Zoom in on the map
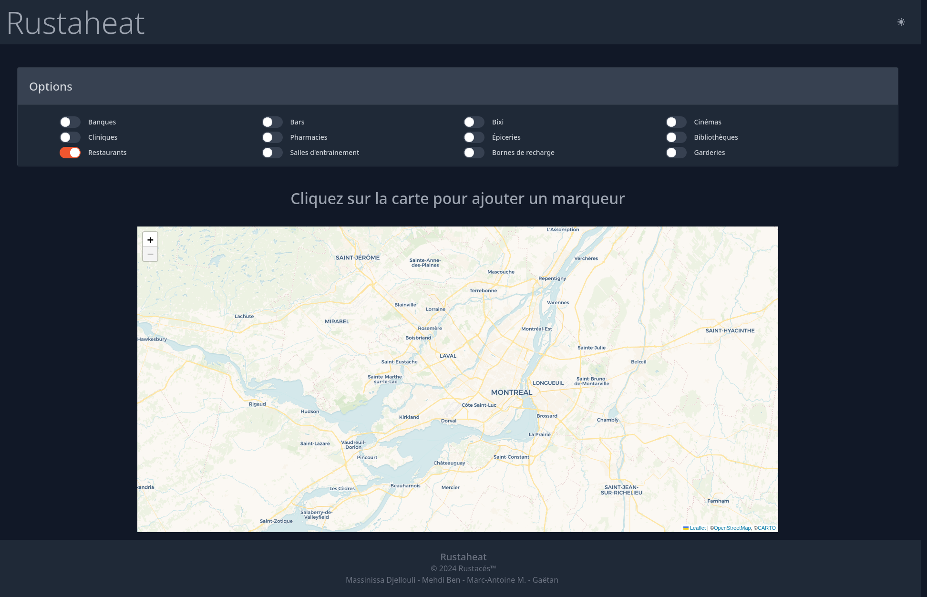927x597 pixels. (x=150, y=240)
